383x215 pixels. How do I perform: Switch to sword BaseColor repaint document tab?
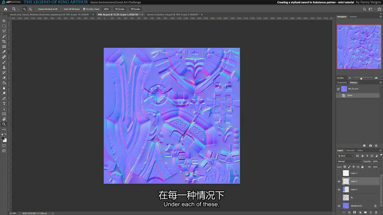(50, 15)
